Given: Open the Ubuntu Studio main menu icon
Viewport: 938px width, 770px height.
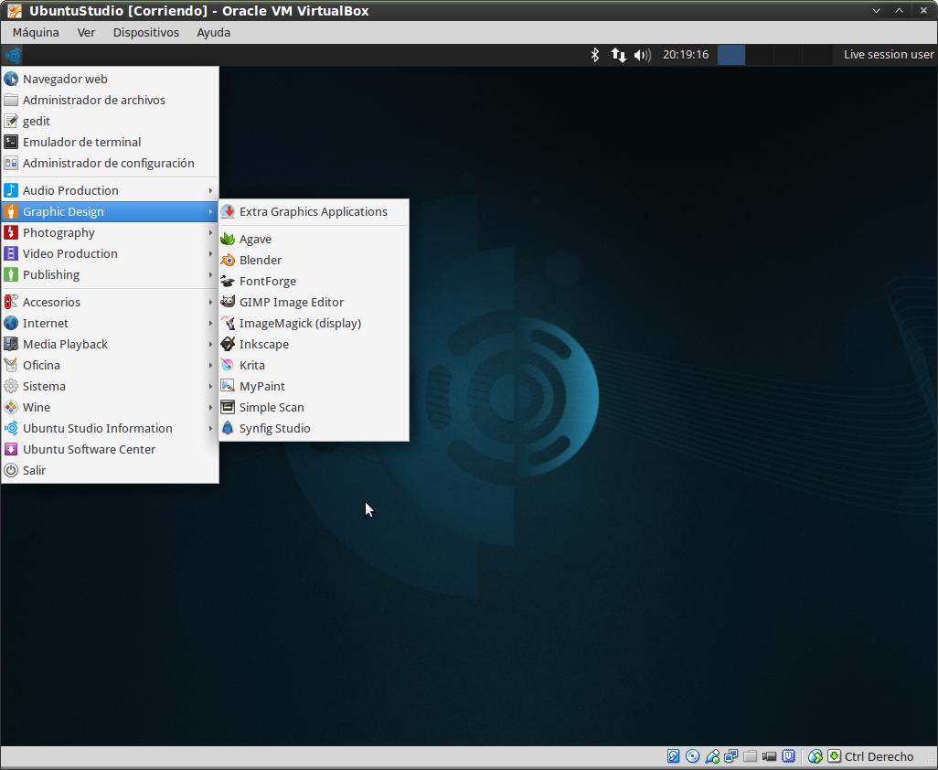Looking at the screenshot, I should coord(13,55).
